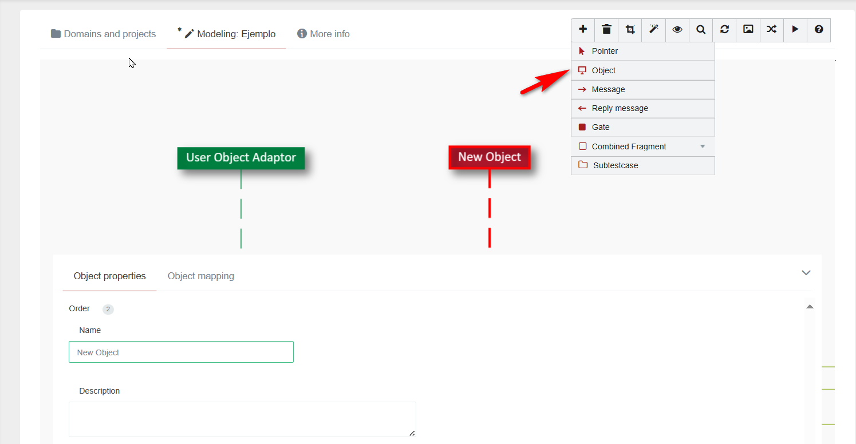The image size is (856, 444).
Task: Click the magic wand icon
Action: tap(654, 30)
